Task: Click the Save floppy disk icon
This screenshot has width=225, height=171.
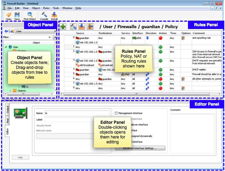Action: pyautogui.click(x=17, y=15)
